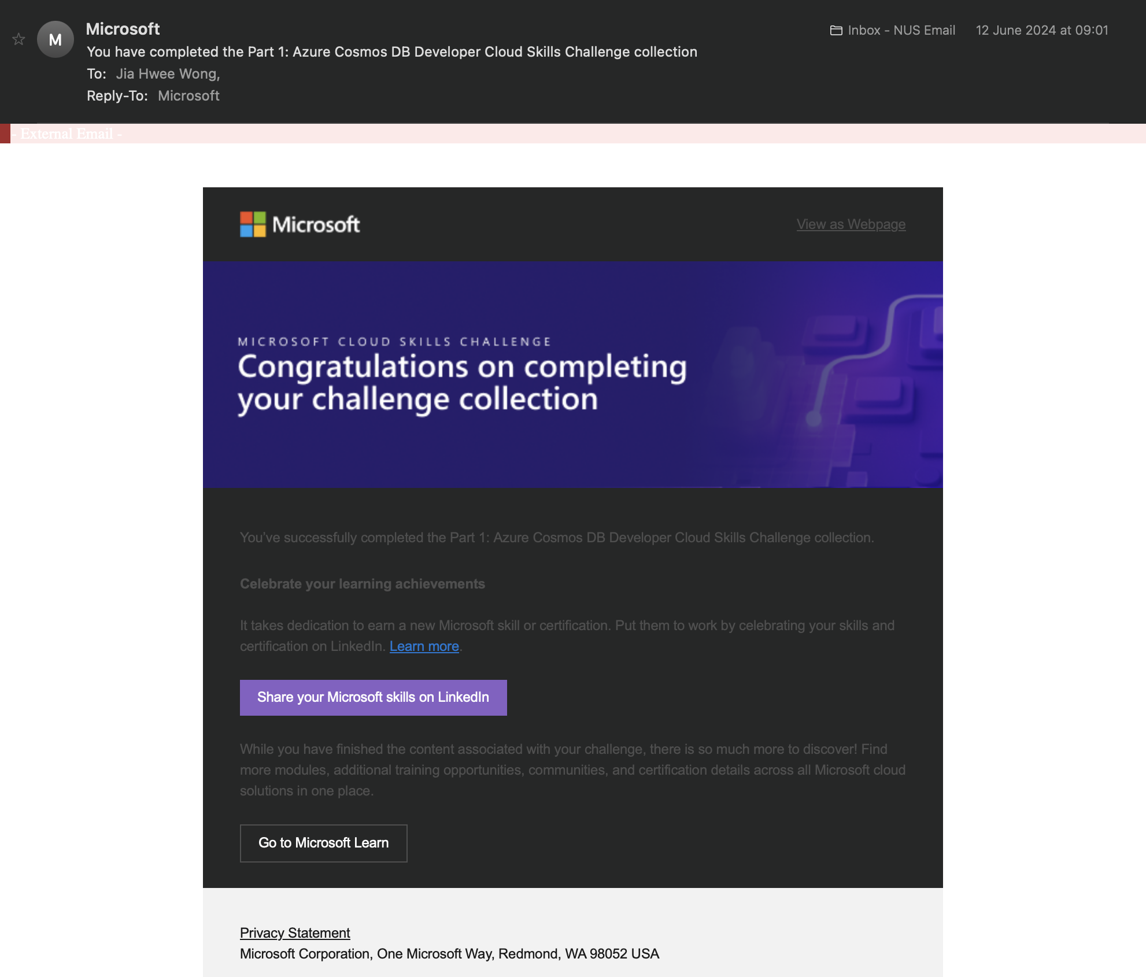Click the Microsoft Cloud Skills Challenge heading

pos(394,342)
